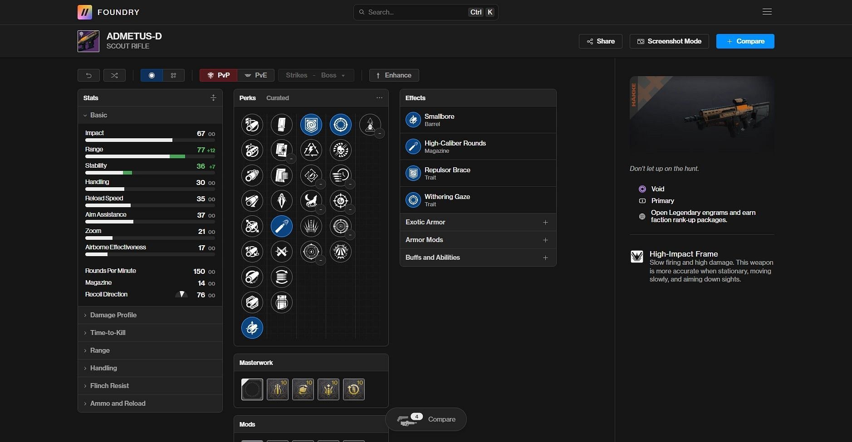This screenshot has width=852, height=442.
Task: Enable single perk selection mode (circle icon)
Action: pyautogui.click(x=152, y=75)
